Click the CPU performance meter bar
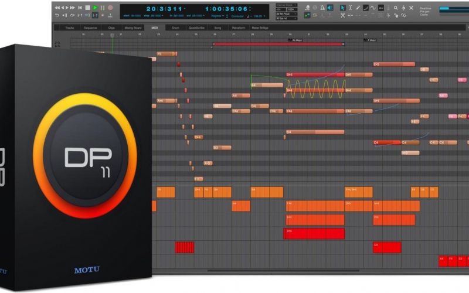The image size is (469, 293). coord(453,8)
